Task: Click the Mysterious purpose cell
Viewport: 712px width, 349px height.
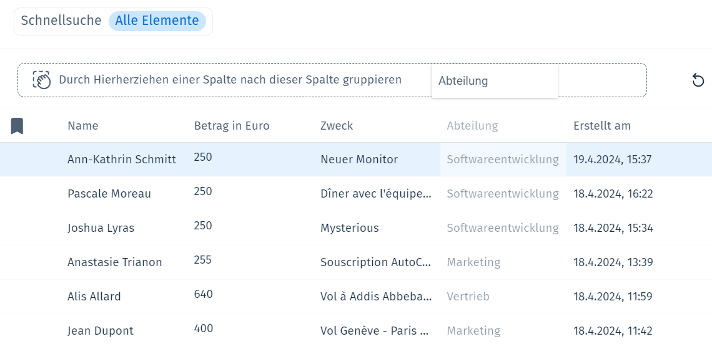Action: click(x=349, y=228)
